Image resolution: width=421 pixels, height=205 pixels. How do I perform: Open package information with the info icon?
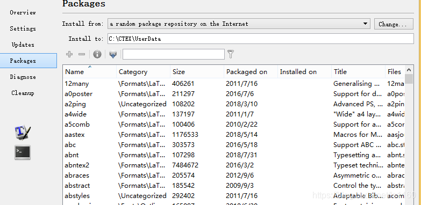(x=97, y=54)
